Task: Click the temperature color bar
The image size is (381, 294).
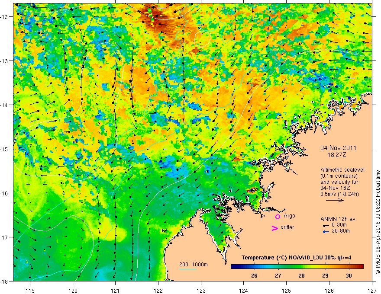Action: (297, 266)
